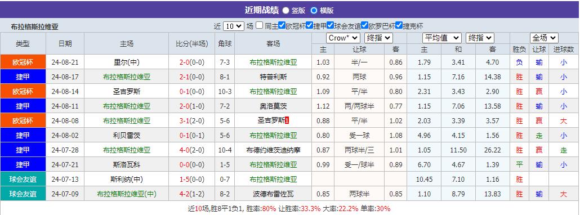
Task: Click 布拉格斯拉维亚(中) home team on 24-07-09
Action: 127,194
